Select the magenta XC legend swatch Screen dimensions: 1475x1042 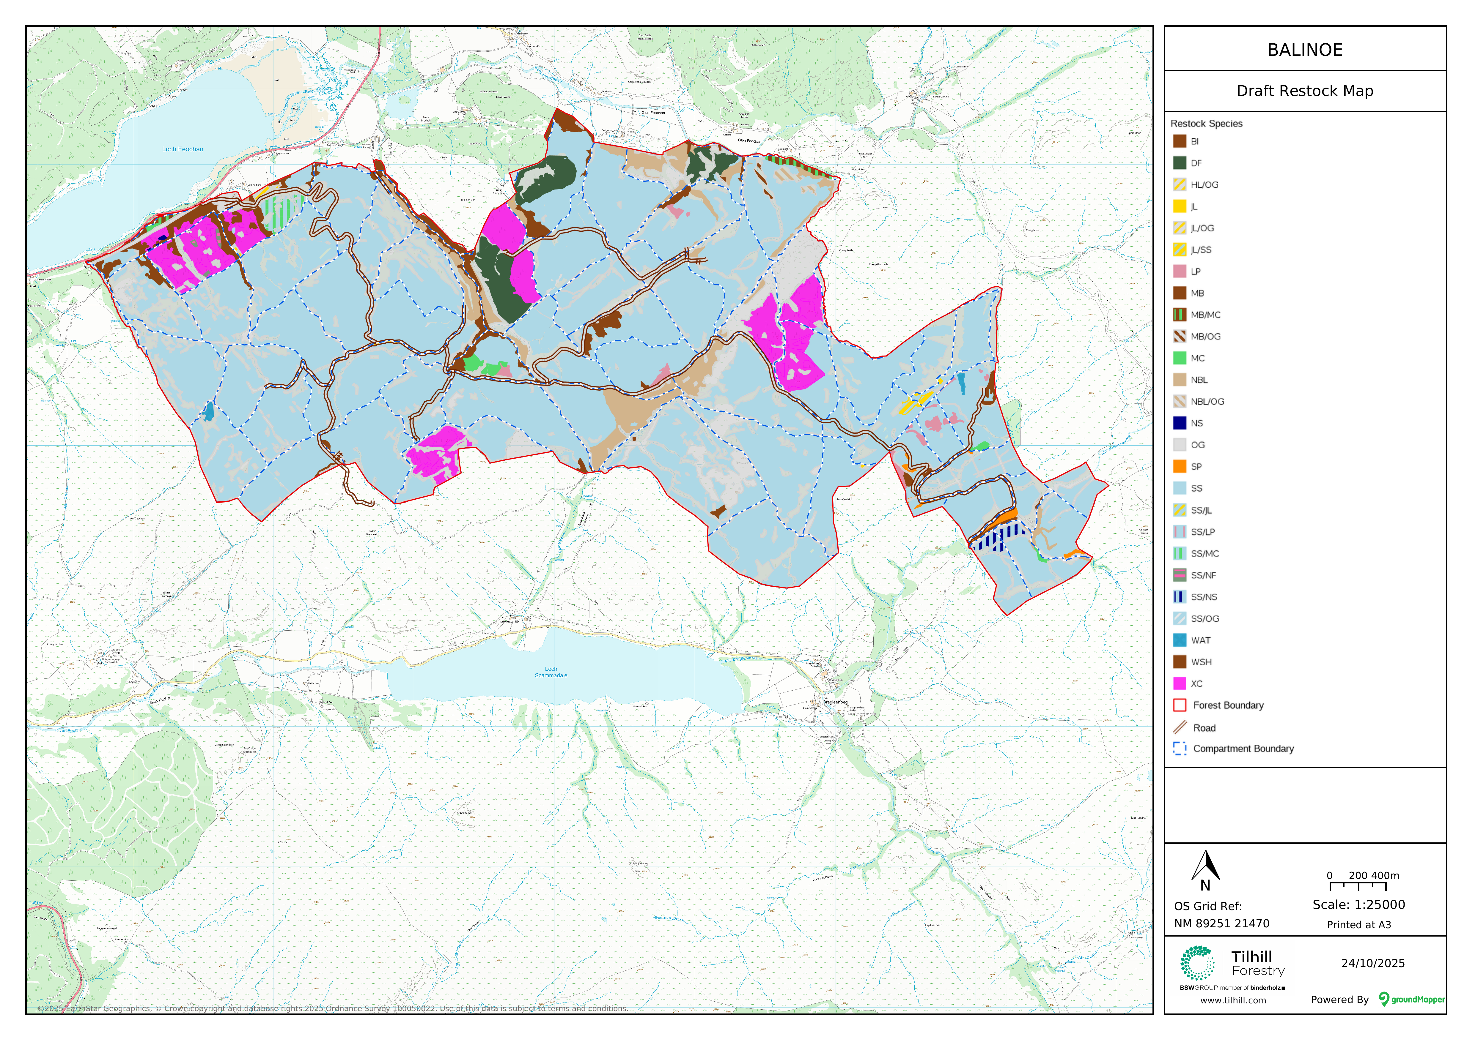click(1180, 683)
